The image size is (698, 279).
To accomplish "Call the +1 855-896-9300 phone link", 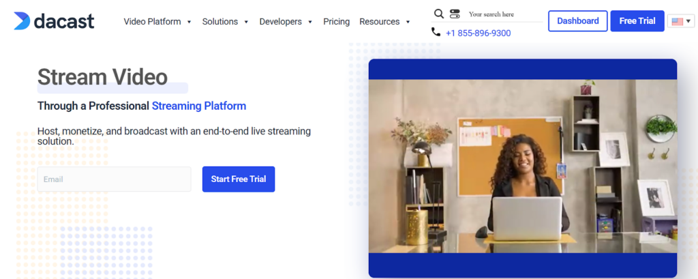I will click(478, 33).
